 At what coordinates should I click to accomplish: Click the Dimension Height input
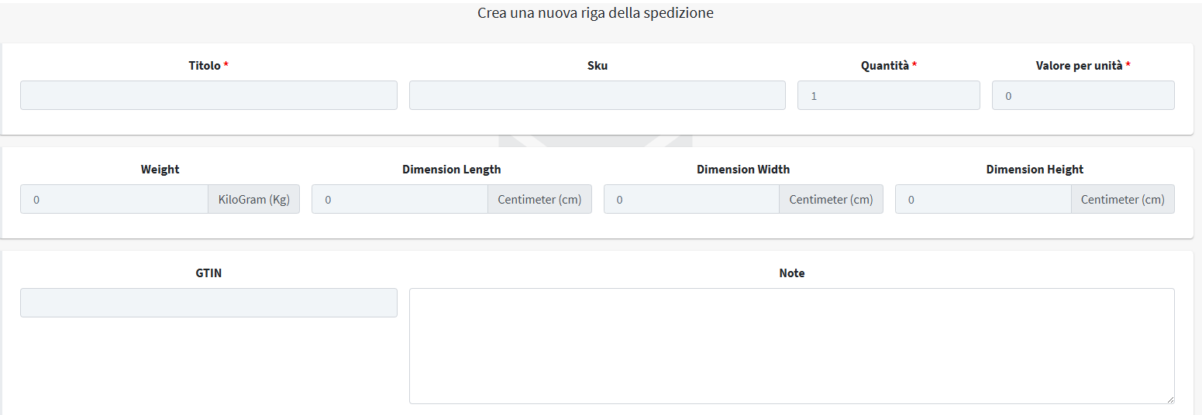coord(983,199)
